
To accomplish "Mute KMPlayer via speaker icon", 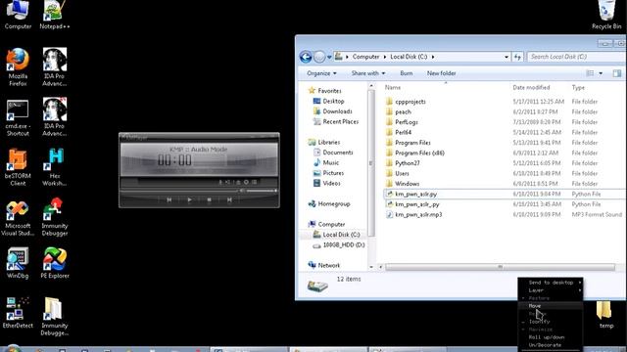I will (242, 191).
